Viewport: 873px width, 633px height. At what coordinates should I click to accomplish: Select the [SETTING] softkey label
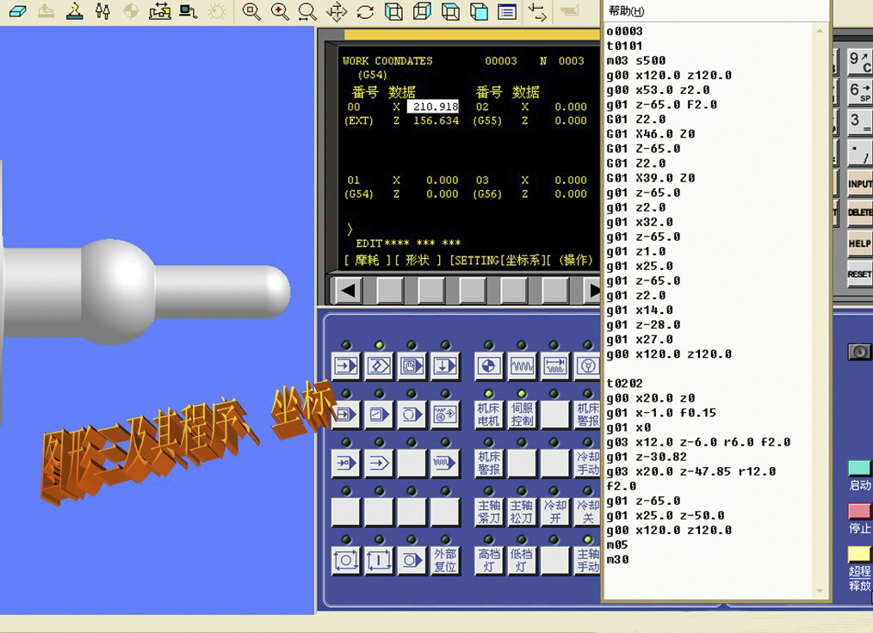pyautogui.click(x=474, y=260)
